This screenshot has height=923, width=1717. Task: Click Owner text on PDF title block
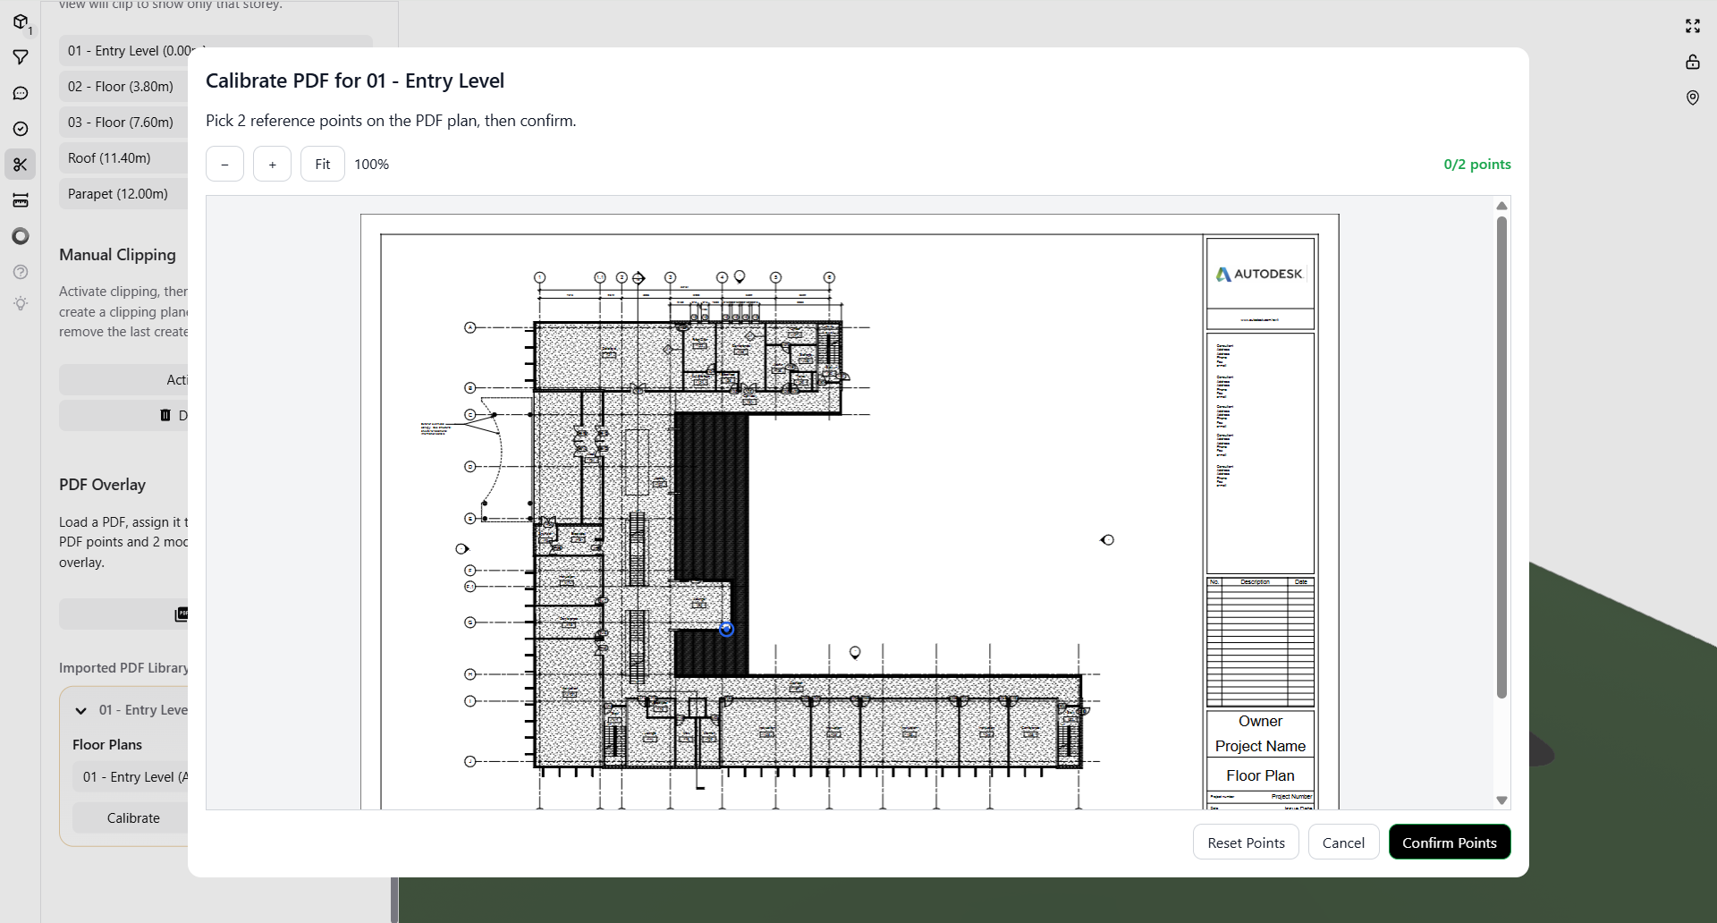click(1260, 721)
